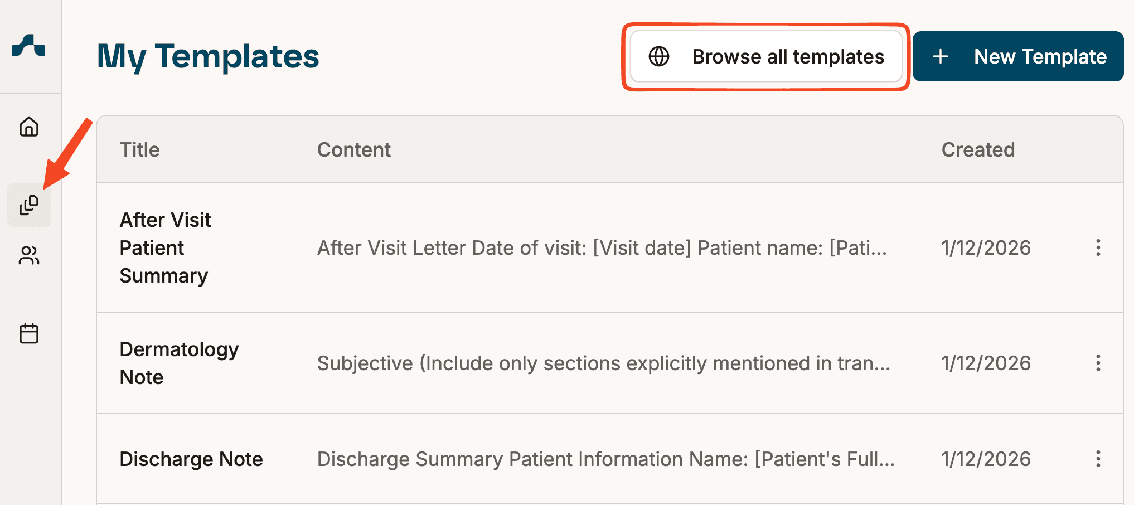Open options menu for Dermatology Note

click(1098, 363)
